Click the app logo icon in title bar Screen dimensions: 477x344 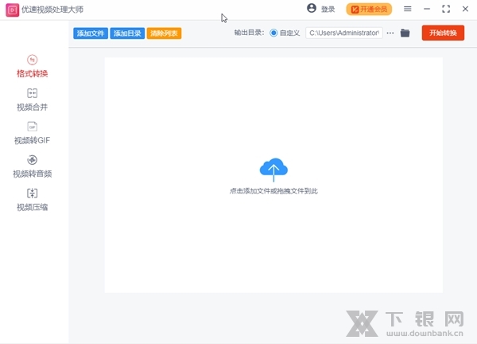click(x=13, y=10)
